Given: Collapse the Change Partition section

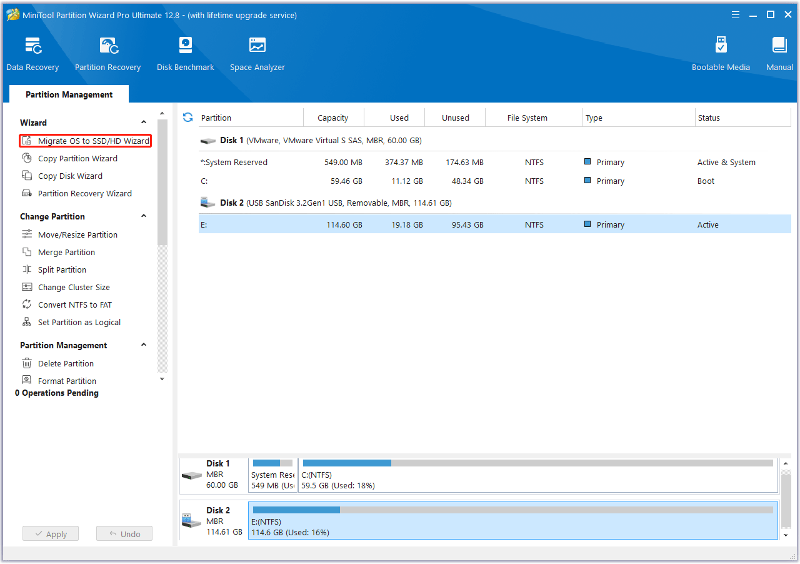Looking at the screenshot, I should click(x=143, y=216).
